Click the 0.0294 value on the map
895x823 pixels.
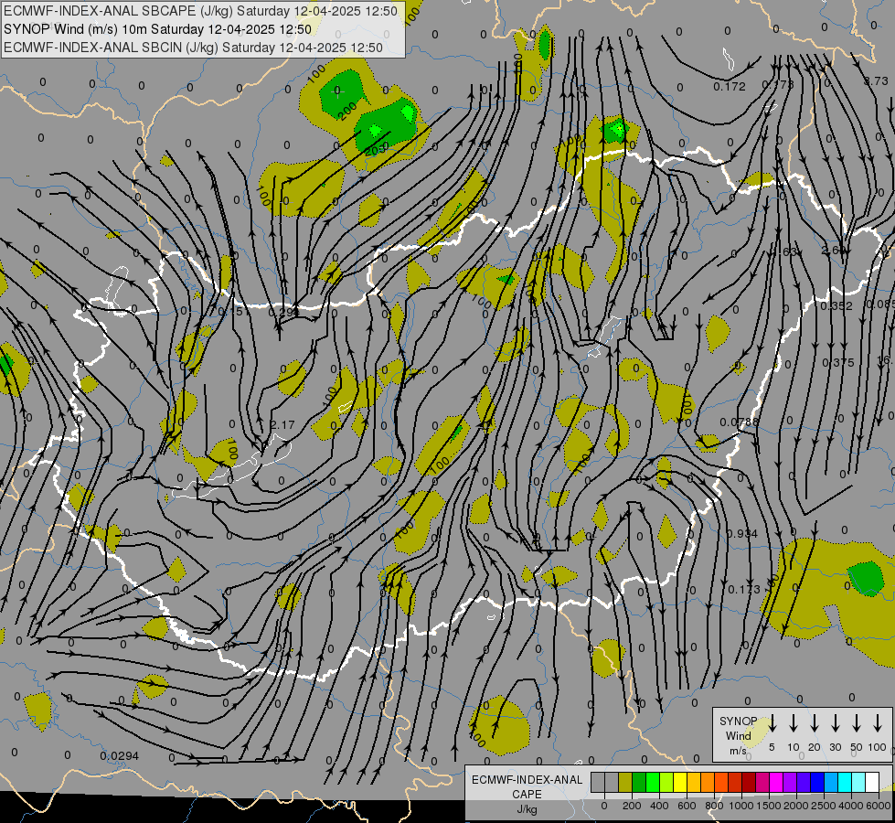[x=119, y=756]
